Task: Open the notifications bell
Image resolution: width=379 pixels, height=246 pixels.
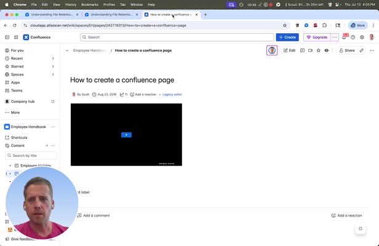Action: coord(344,38)
